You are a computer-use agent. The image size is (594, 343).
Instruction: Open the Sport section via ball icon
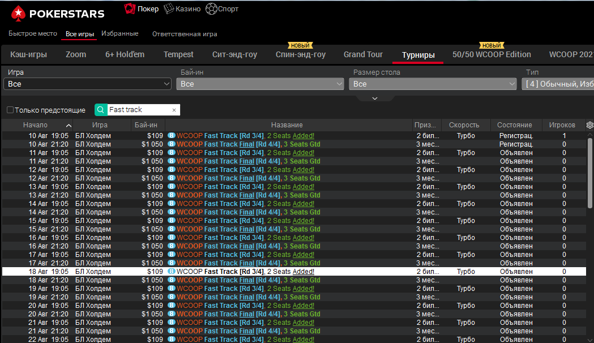click(211, 8)
